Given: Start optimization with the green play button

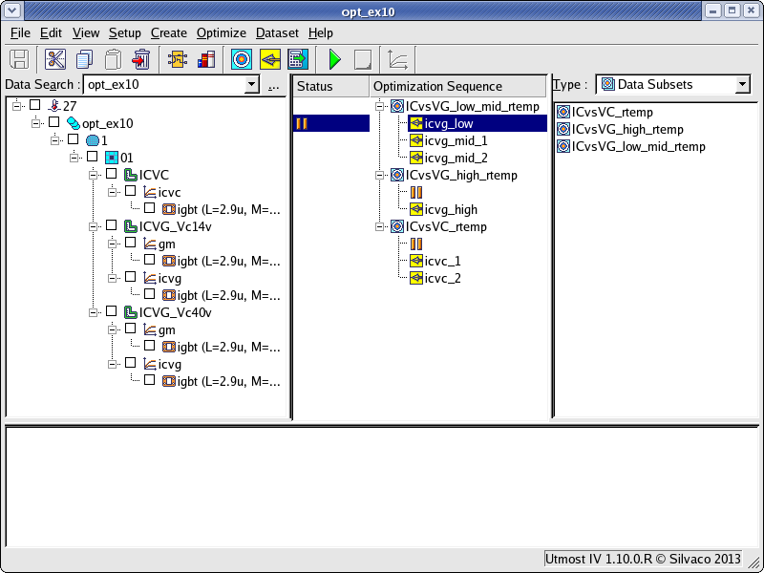Looking at the screenshot, I should pos(335,59).
